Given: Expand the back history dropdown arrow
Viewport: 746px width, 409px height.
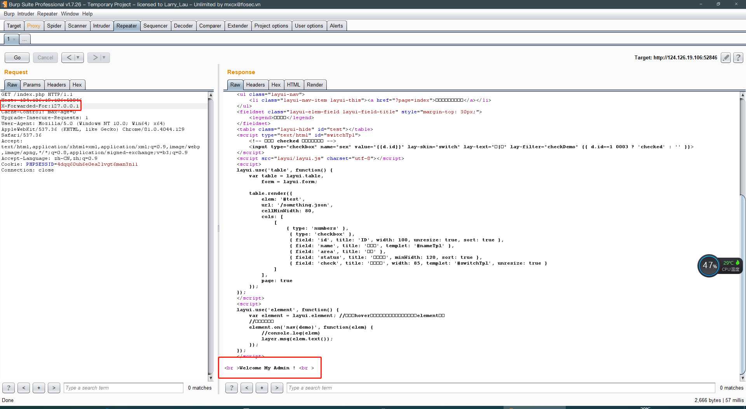Looking at the screenshot, I should pos(78,57).
